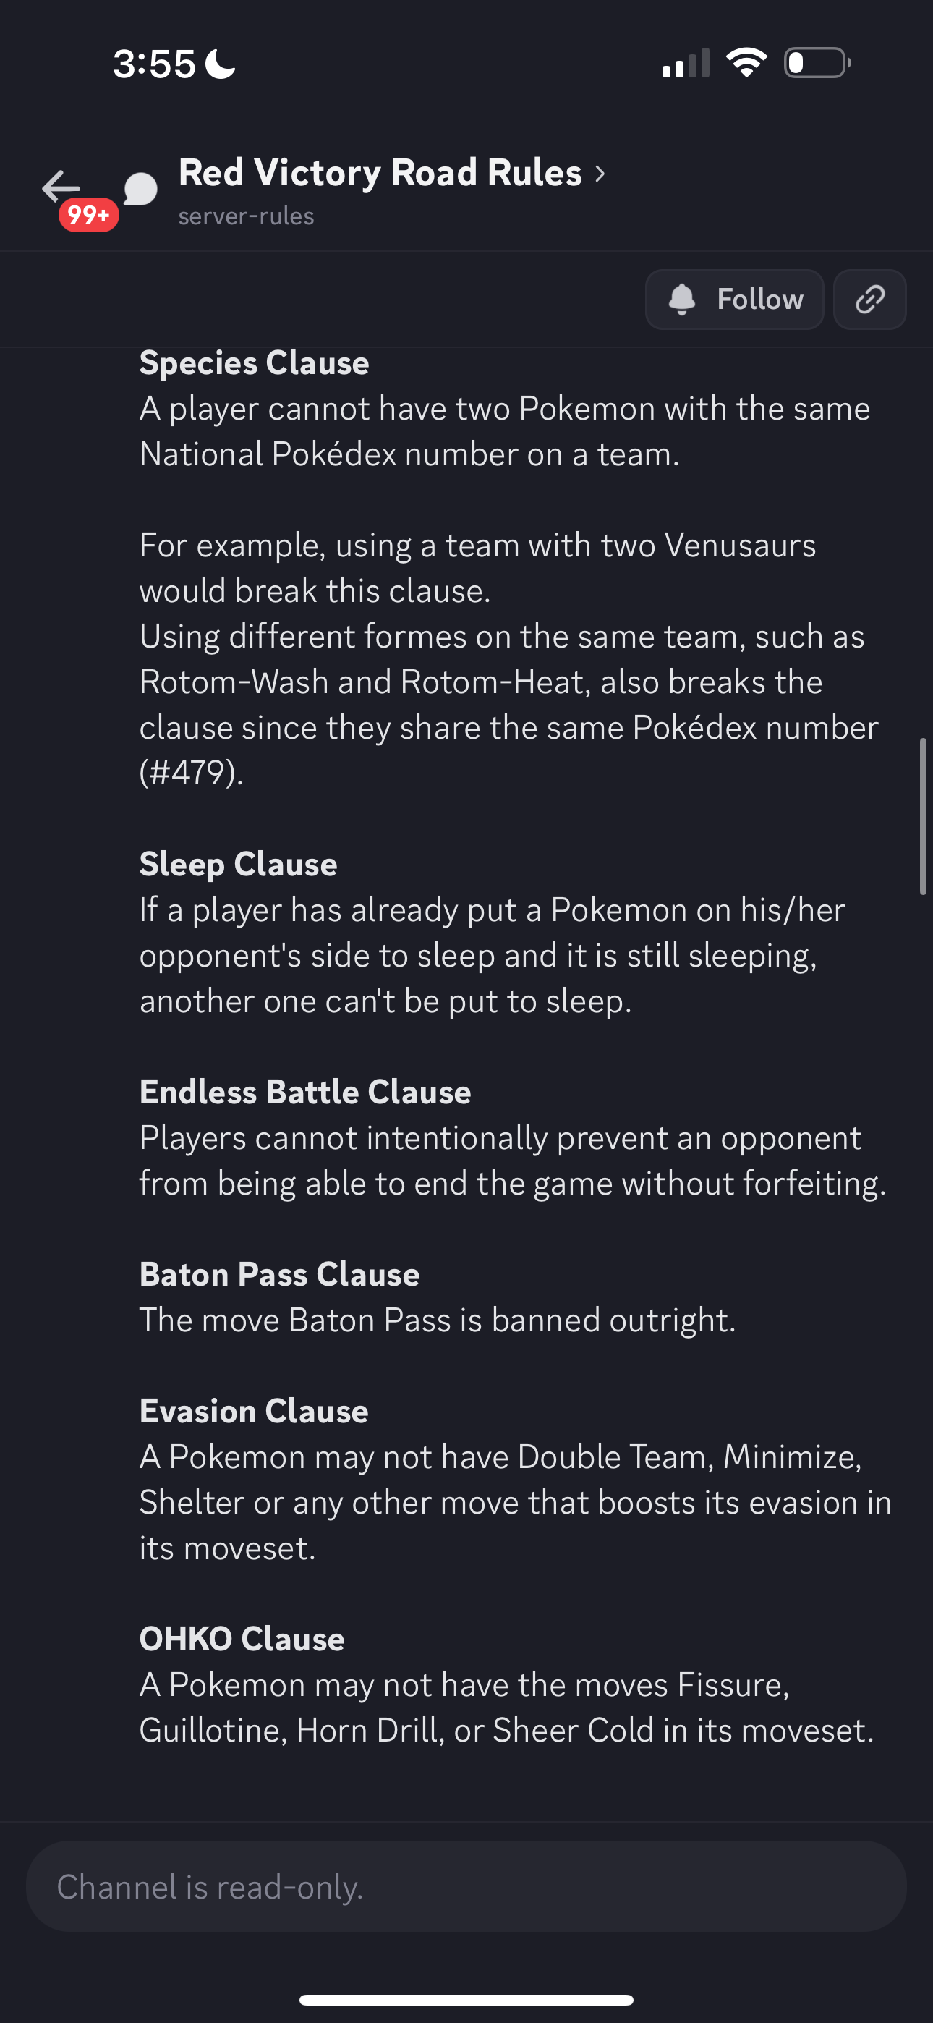Tap the home indicator bar
The width and height of the screenshot is (933, 2023).
click(466, 1999)
